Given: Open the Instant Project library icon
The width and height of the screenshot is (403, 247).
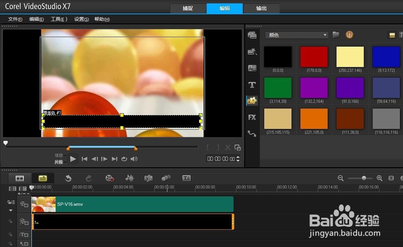Looking at the screenshot, I should click(252, 51).
